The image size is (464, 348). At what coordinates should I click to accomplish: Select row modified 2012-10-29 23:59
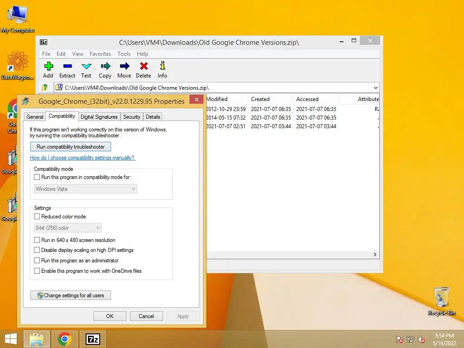292,109
